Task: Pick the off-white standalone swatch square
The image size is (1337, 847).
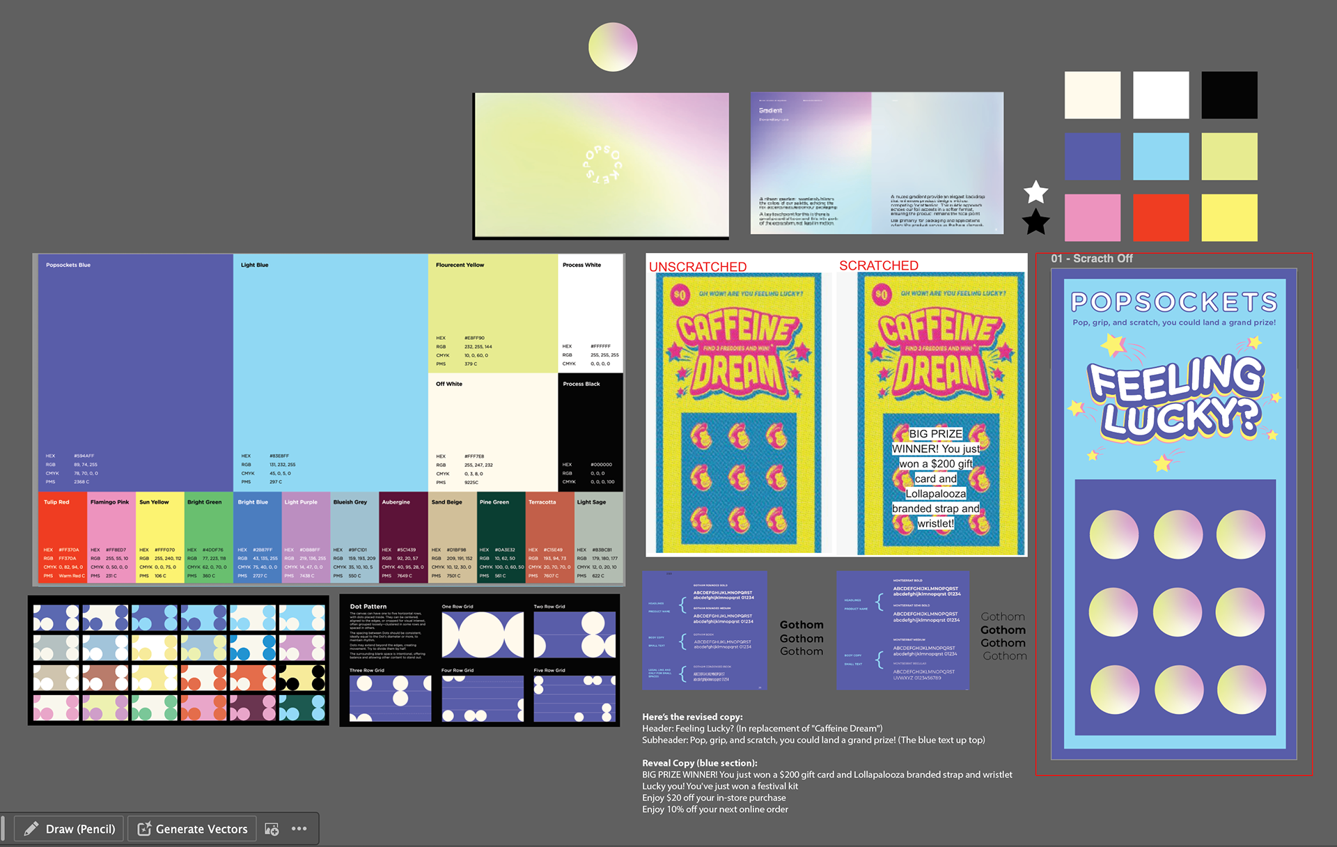Action: [1093, 95]
